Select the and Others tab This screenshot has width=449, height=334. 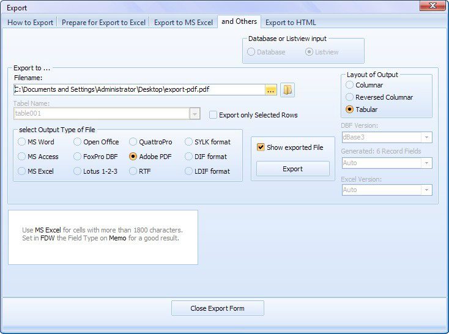239,21
